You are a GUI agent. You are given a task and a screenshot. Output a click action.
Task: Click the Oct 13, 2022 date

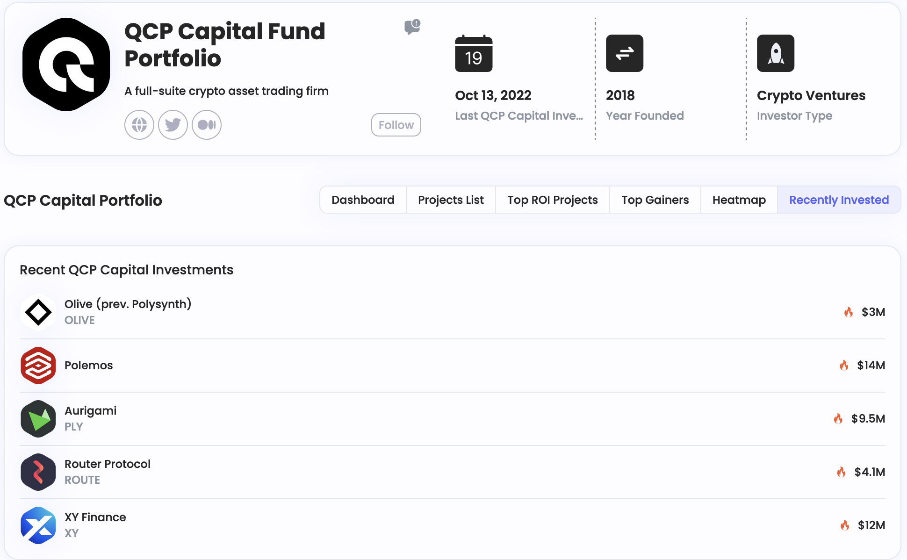493,95
